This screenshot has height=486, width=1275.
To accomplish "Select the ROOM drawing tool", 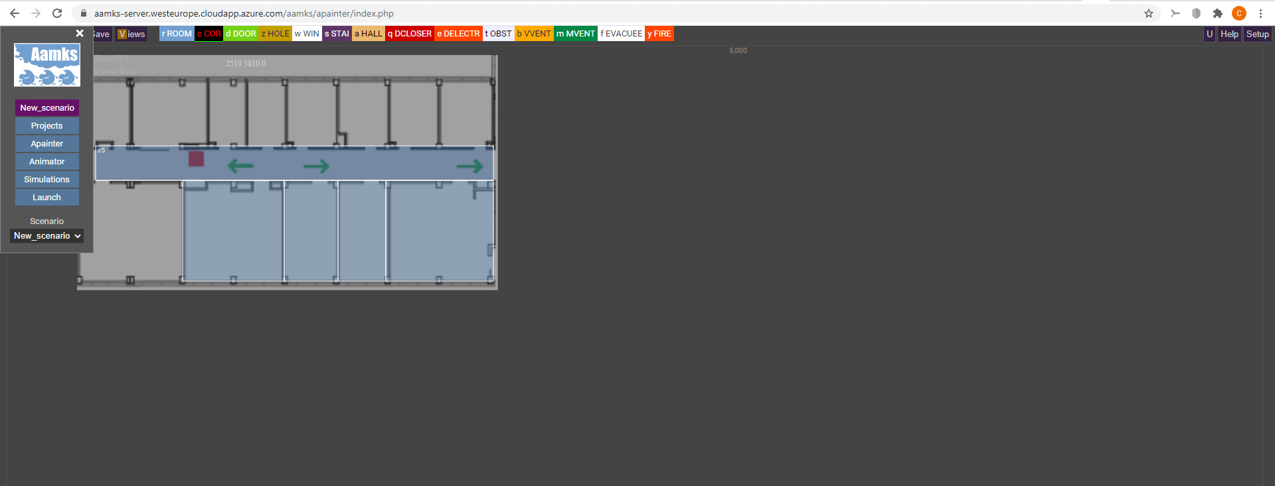I will [177, 34].
